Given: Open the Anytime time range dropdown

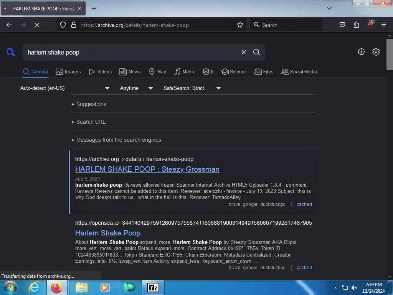Looking at the screenshot, I should [136, 88].
